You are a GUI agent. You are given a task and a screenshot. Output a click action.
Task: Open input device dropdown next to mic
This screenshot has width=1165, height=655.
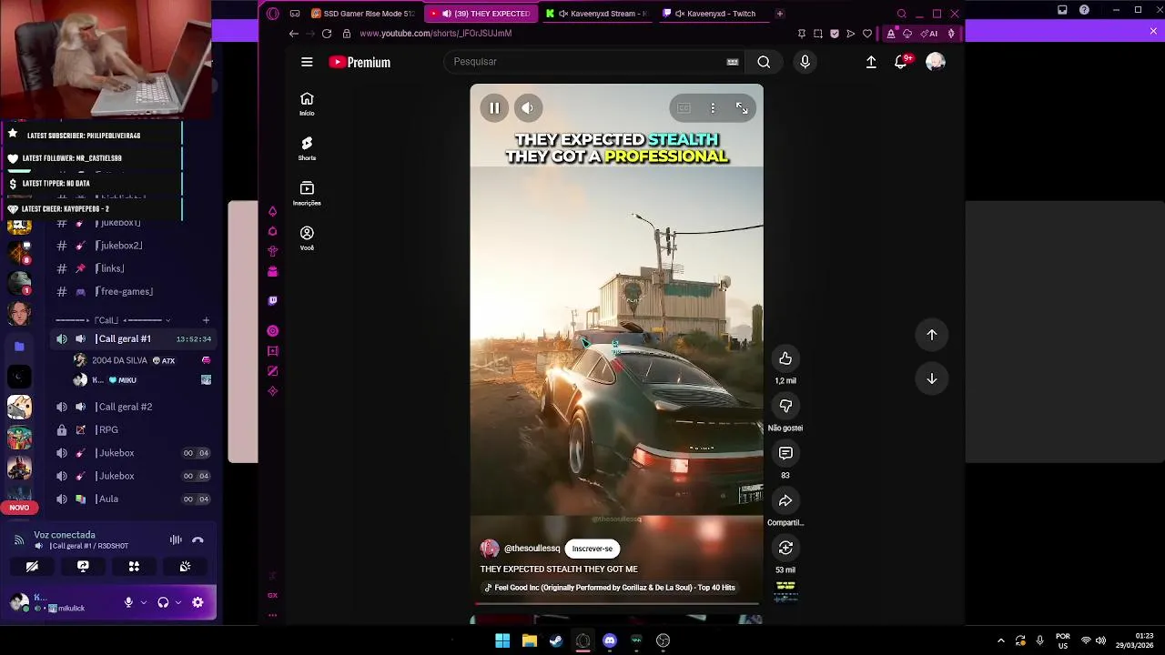[x=143, y=602]
